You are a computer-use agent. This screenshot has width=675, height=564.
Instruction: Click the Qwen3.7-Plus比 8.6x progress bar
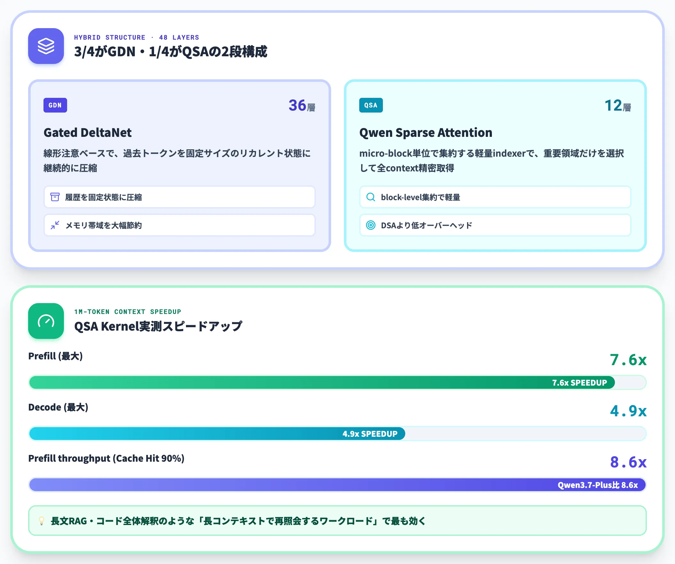click(337, 485)
